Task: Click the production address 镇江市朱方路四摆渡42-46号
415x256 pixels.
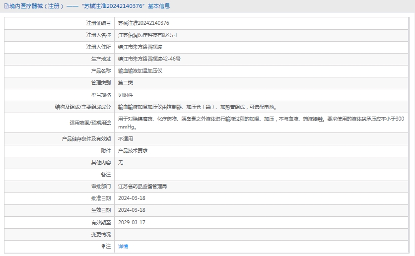Action: click(x=149, y=59)
